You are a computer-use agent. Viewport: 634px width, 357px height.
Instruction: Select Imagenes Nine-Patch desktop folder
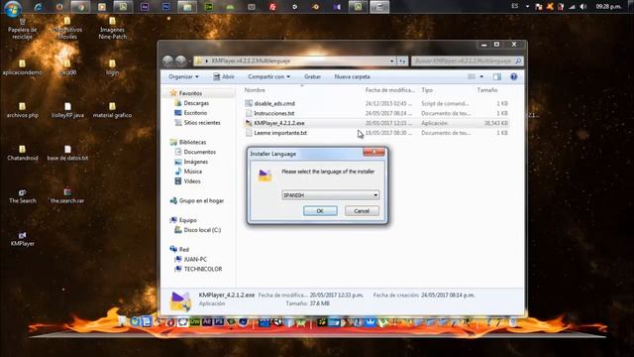(112, 29)
